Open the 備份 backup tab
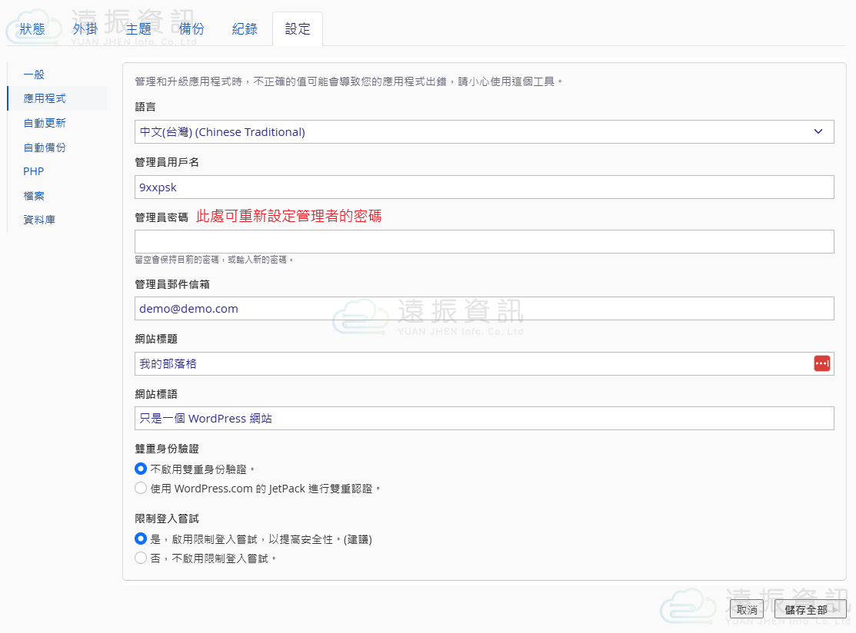856x633 pixels. point(192,29)
